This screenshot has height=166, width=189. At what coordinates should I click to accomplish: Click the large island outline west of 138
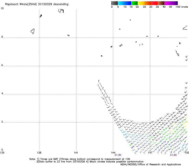32,31
